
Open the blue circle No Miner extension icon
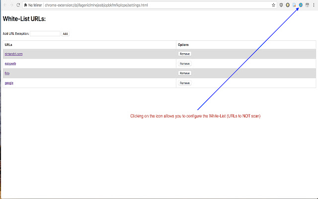(x=301, y=5)
